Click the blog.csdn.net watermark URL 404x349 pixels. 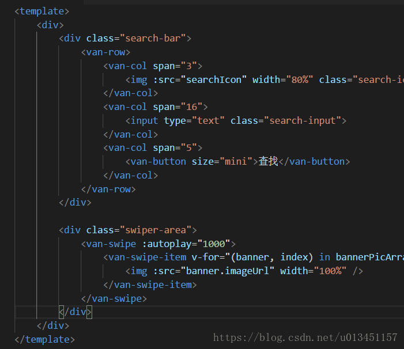[x=305, y=337]
